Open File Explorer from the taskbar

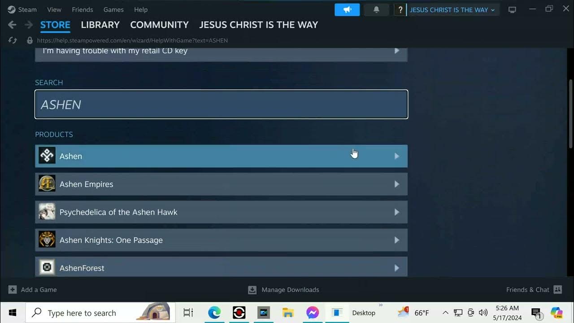[x=288, y=313]
